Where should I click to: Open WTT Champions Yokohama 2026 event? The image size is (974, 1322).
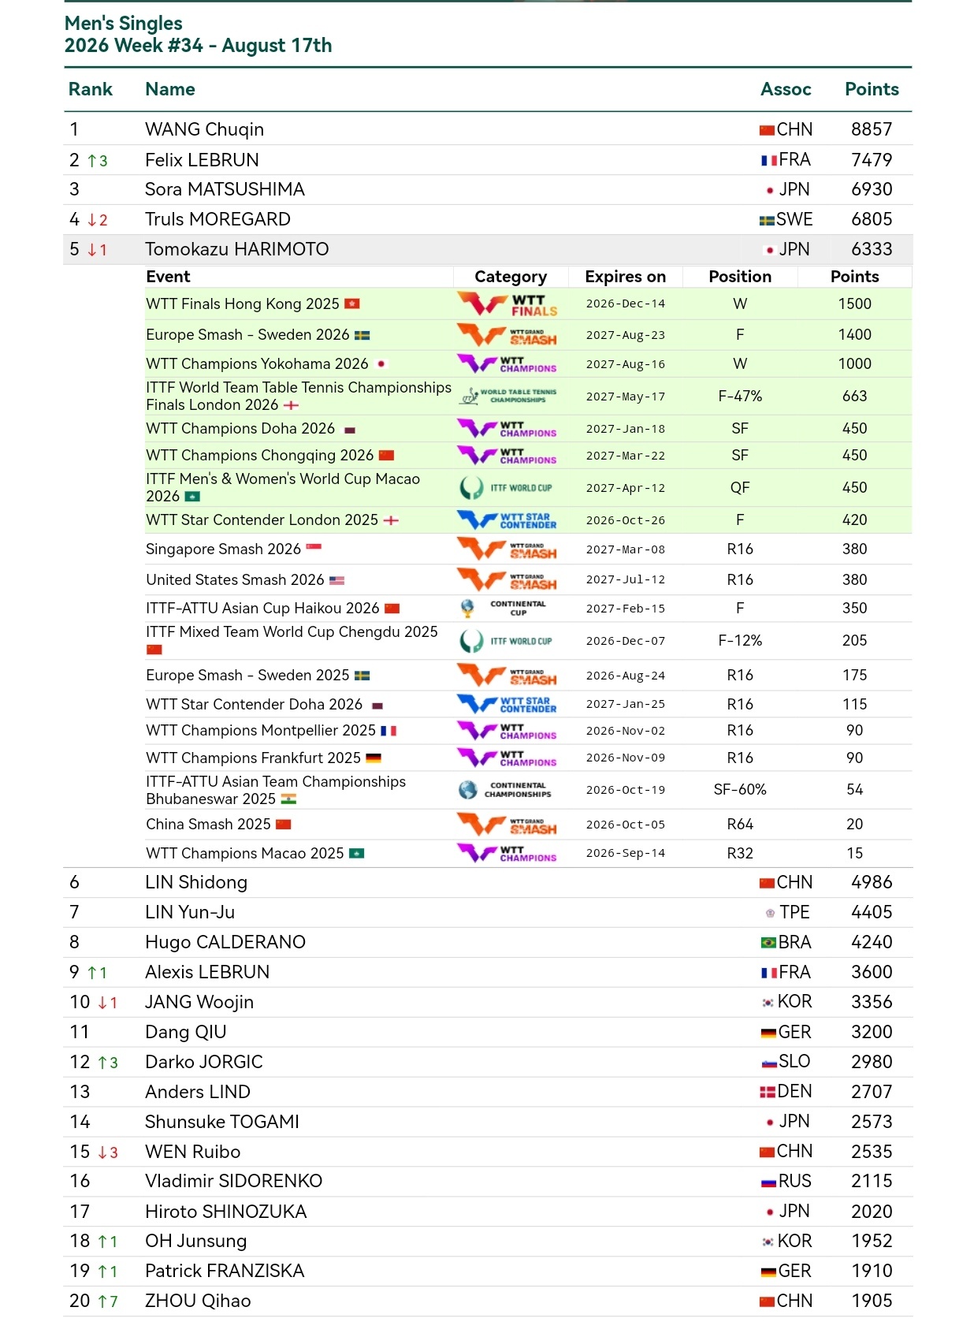pyautogui.click(x=257, y=364)
